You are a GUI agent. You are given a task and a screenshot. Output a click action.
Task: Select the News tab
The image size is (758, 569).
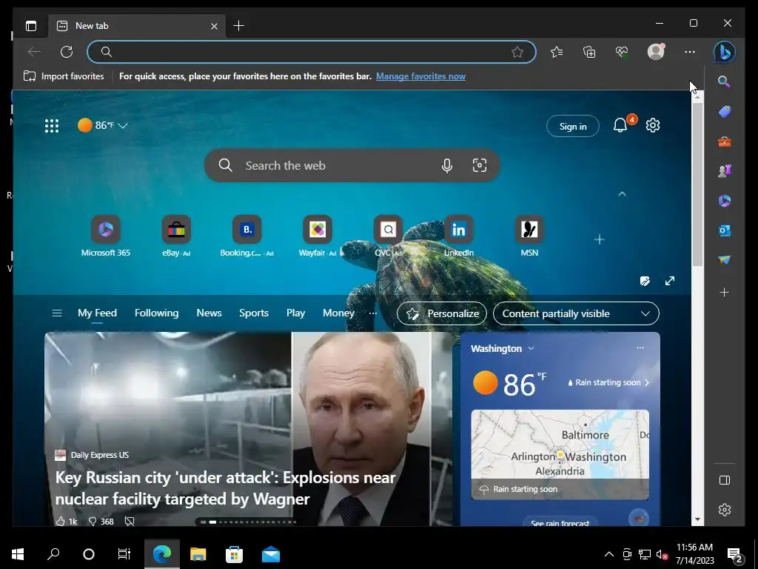tap(209, 313)
